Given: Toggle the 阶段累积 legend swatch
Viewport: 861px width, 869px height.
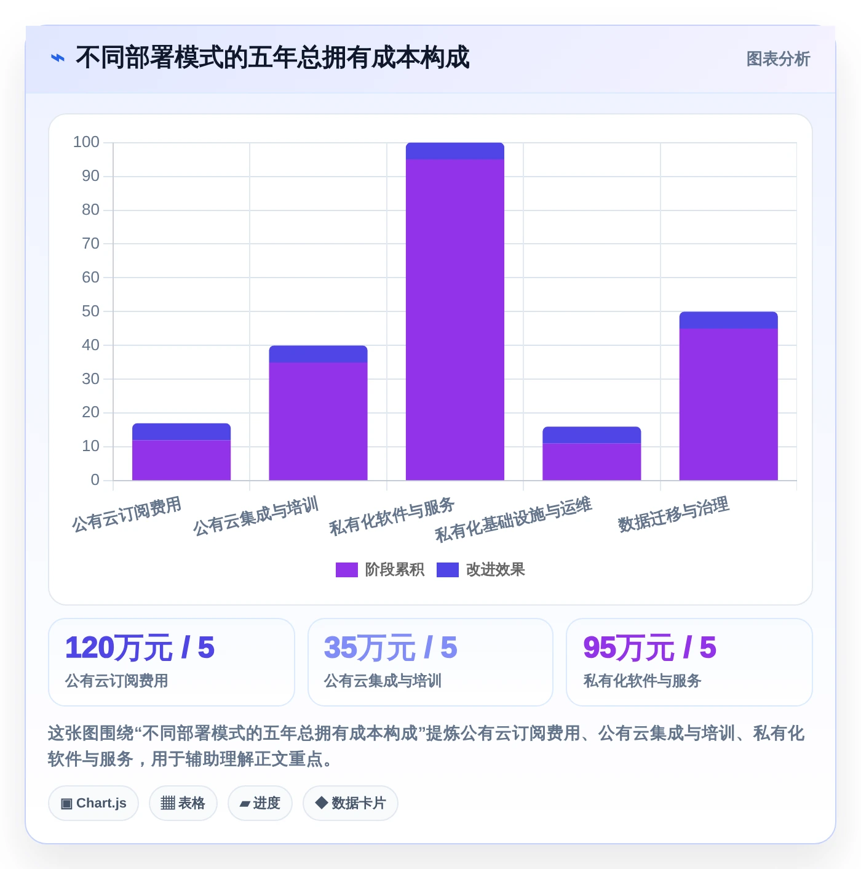Looking at the screenshot, I should [x=347, y=570].
